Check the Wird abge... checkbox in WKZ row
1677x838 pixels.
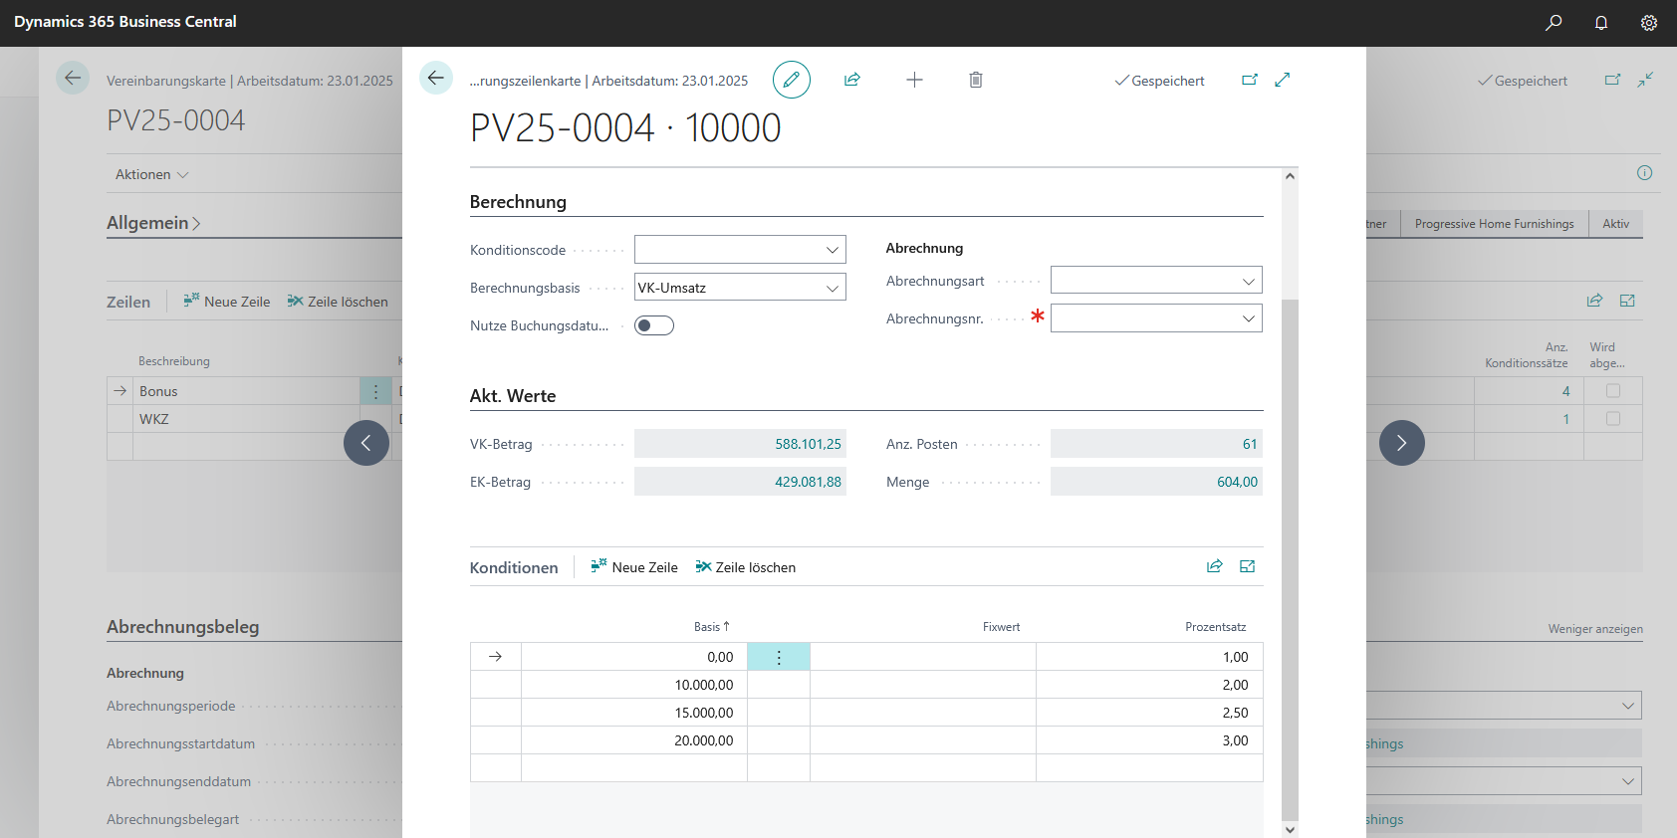click(x=1613, y=419)
